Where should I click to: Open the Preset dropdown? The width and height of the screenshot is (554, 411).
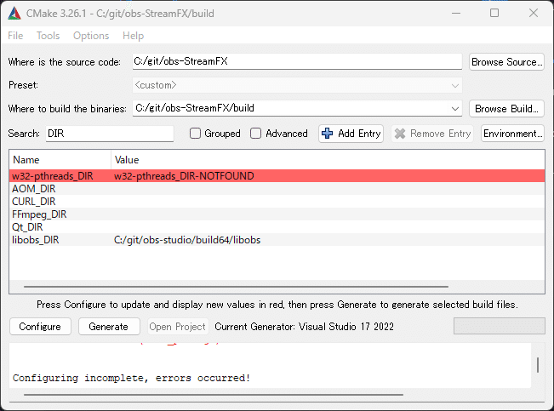(297, 85)
